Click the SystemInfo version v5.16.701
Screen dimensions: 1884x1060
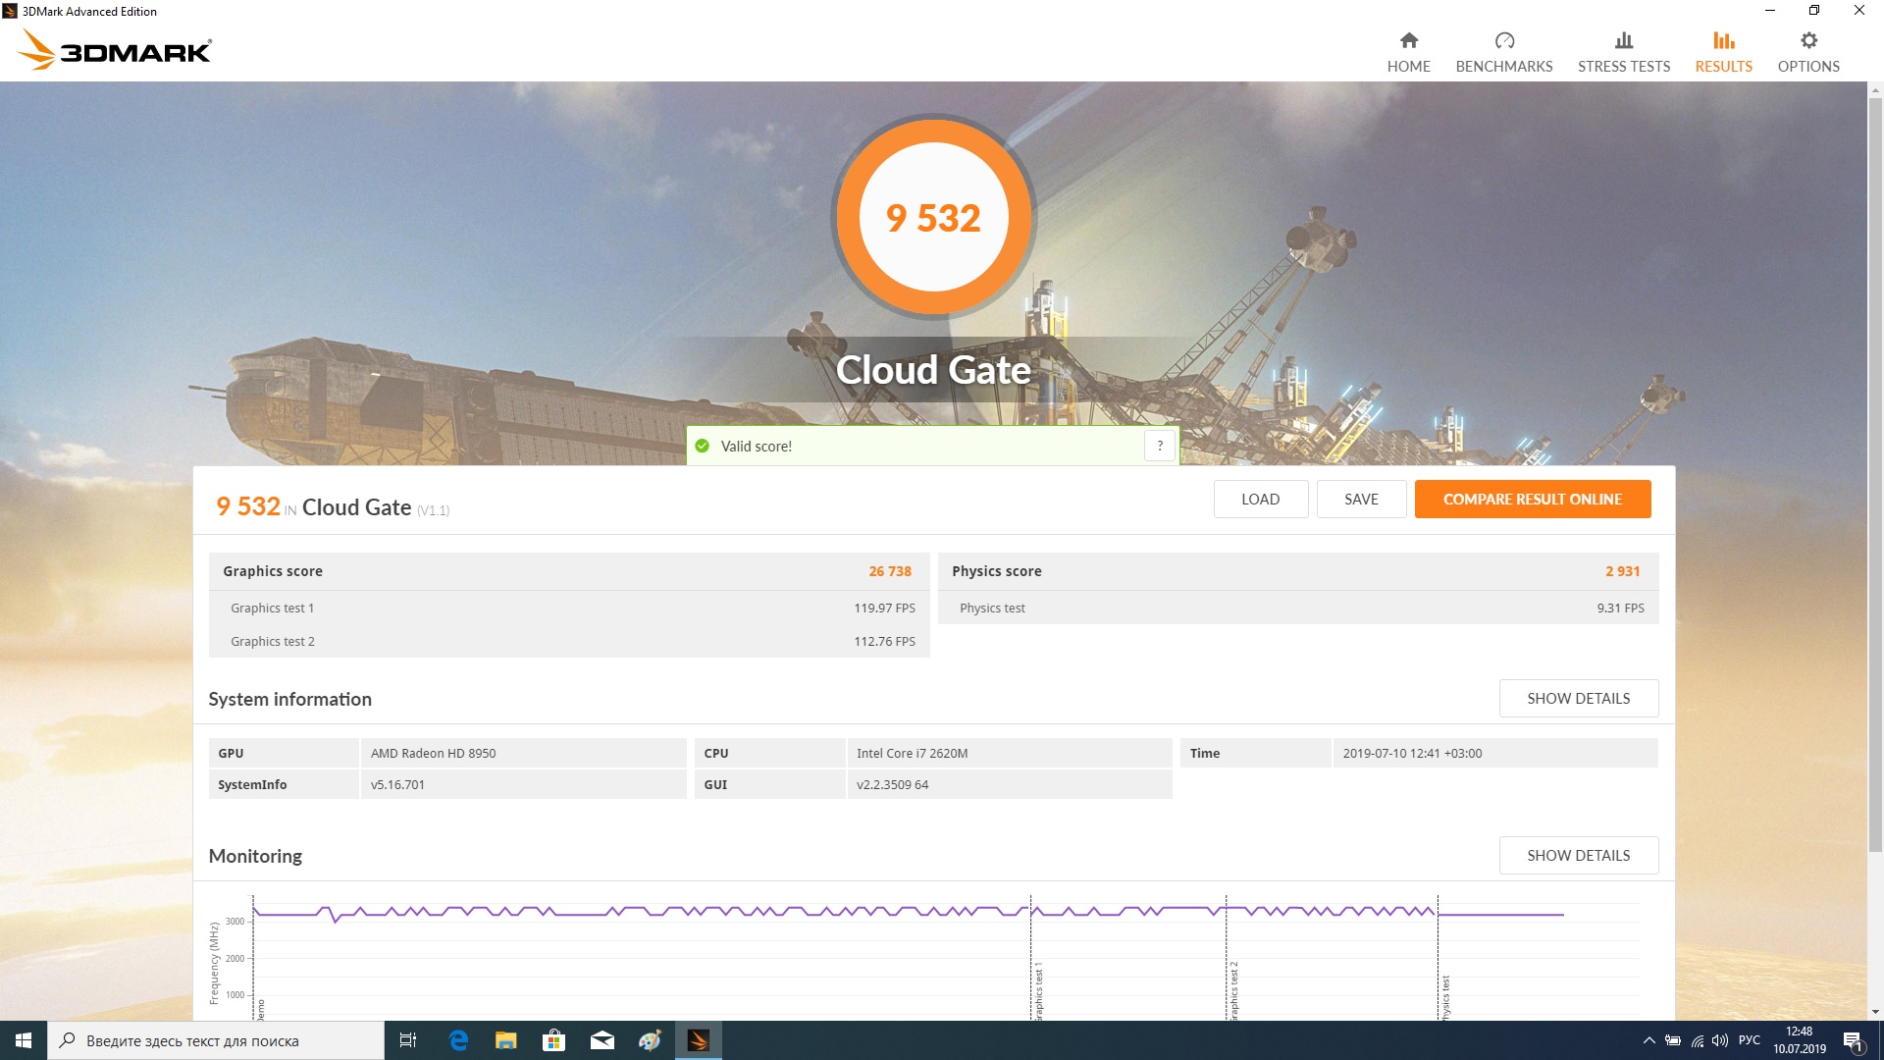(523, 784)
